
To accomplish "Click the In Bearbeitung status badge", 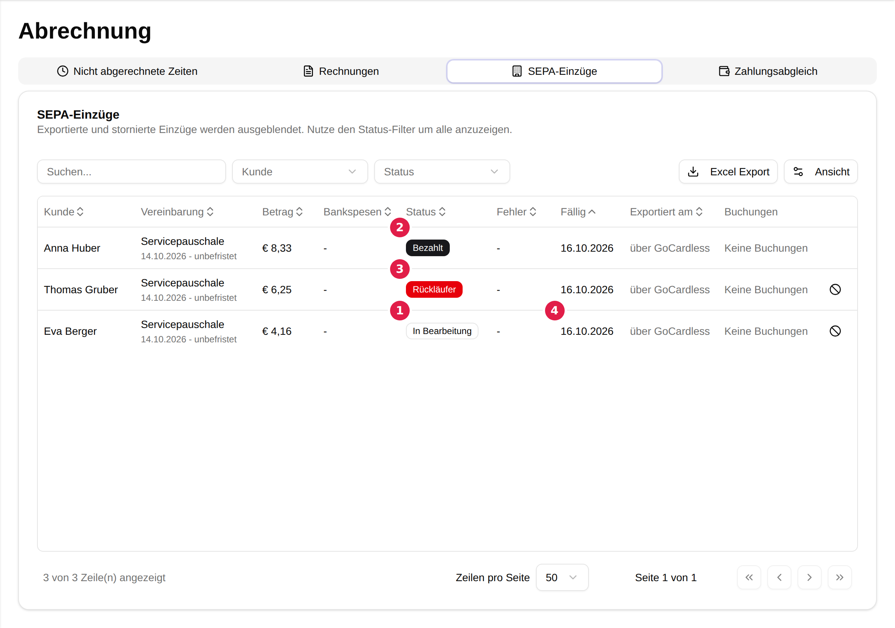I will [442, 331].
